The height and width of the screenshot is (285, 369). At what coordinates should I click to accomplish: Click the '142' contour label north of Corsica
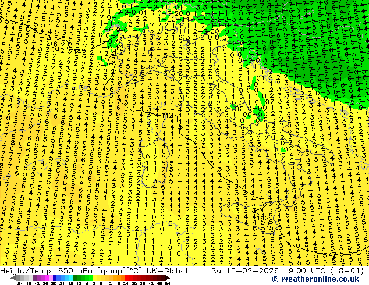coord(168,116)
